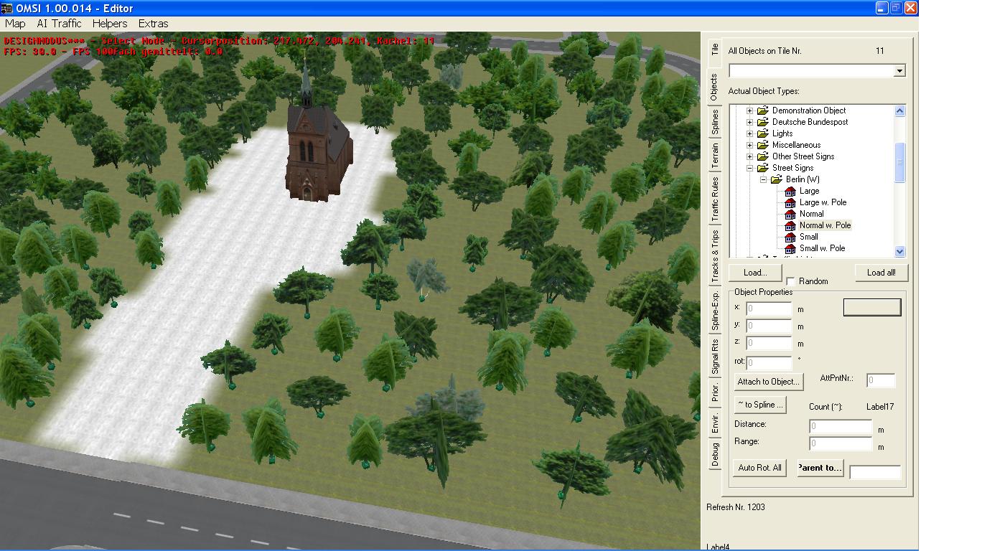Viewport: 987px width, 551px height.
Task: Click the house icon beside Large
Action: coord(790,191)
